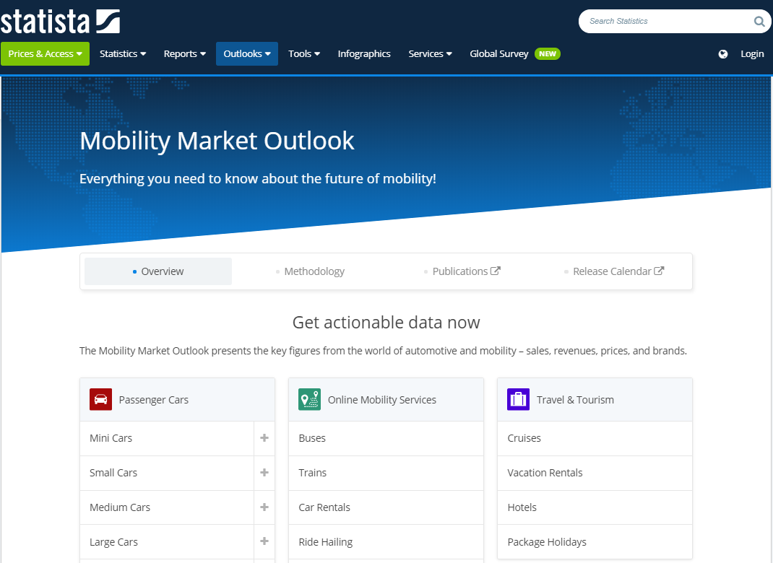The image size is (773, 563).
Task: Click the Online Mobility Services heading
Action: [x=382, y=400]
